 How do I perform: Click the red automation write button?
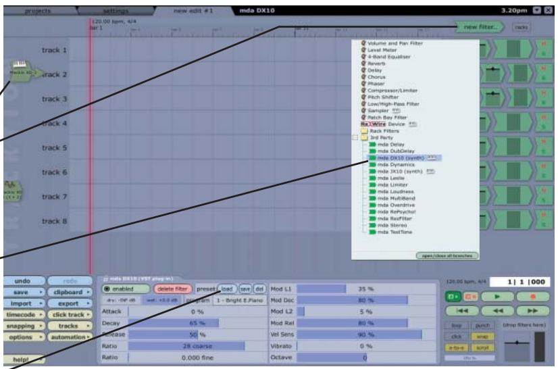point(470,296)
